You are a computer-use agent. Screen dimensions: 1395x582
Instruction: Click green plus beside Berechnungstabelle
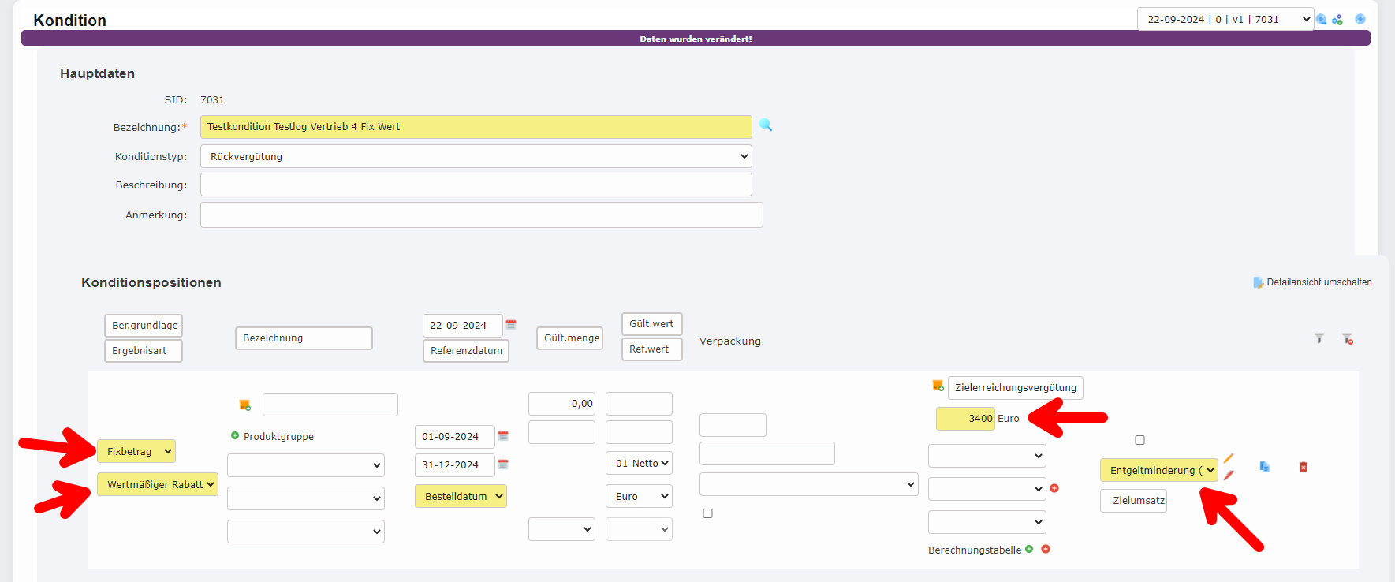point(1029,549)
